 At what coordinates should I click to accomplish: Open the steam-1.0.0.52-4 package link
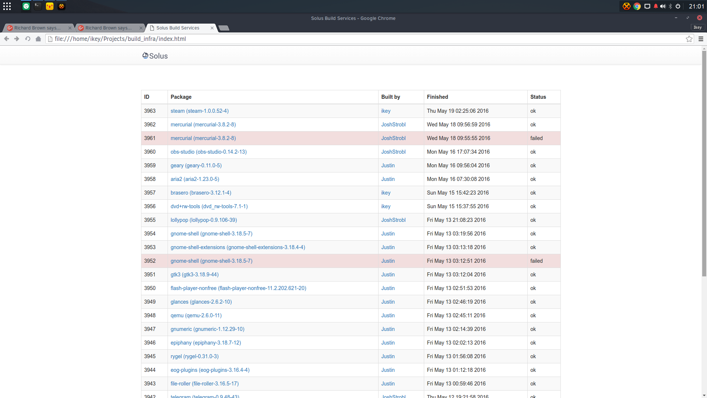[200, 111]
